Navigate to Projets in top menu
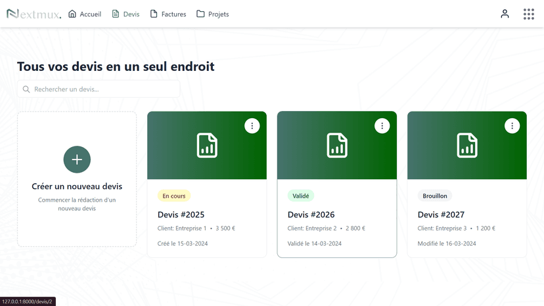Screen dimensions: 544x306 212,14
